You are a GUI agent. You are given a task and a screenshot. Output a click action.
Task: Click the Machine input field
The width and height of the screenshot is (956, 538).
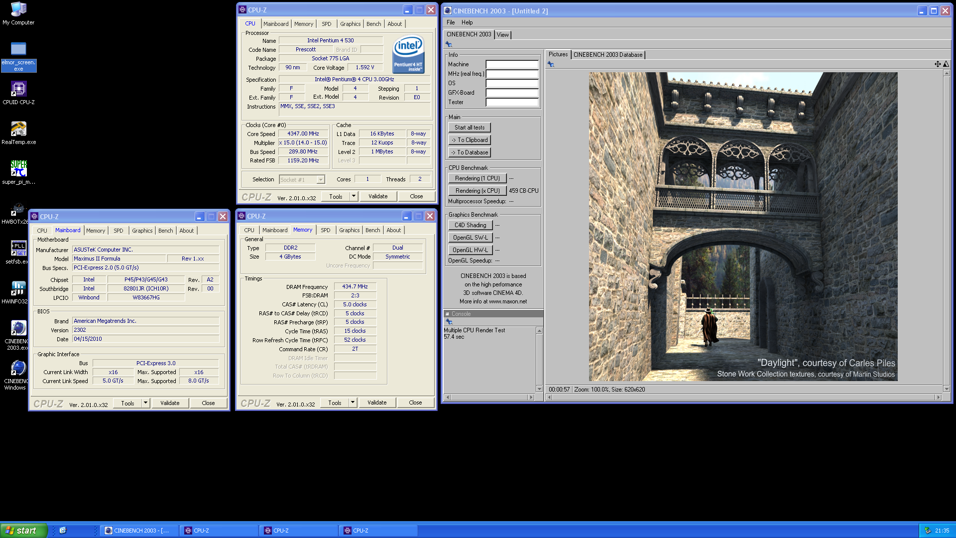pyautogui.click(x=512, y=64)
